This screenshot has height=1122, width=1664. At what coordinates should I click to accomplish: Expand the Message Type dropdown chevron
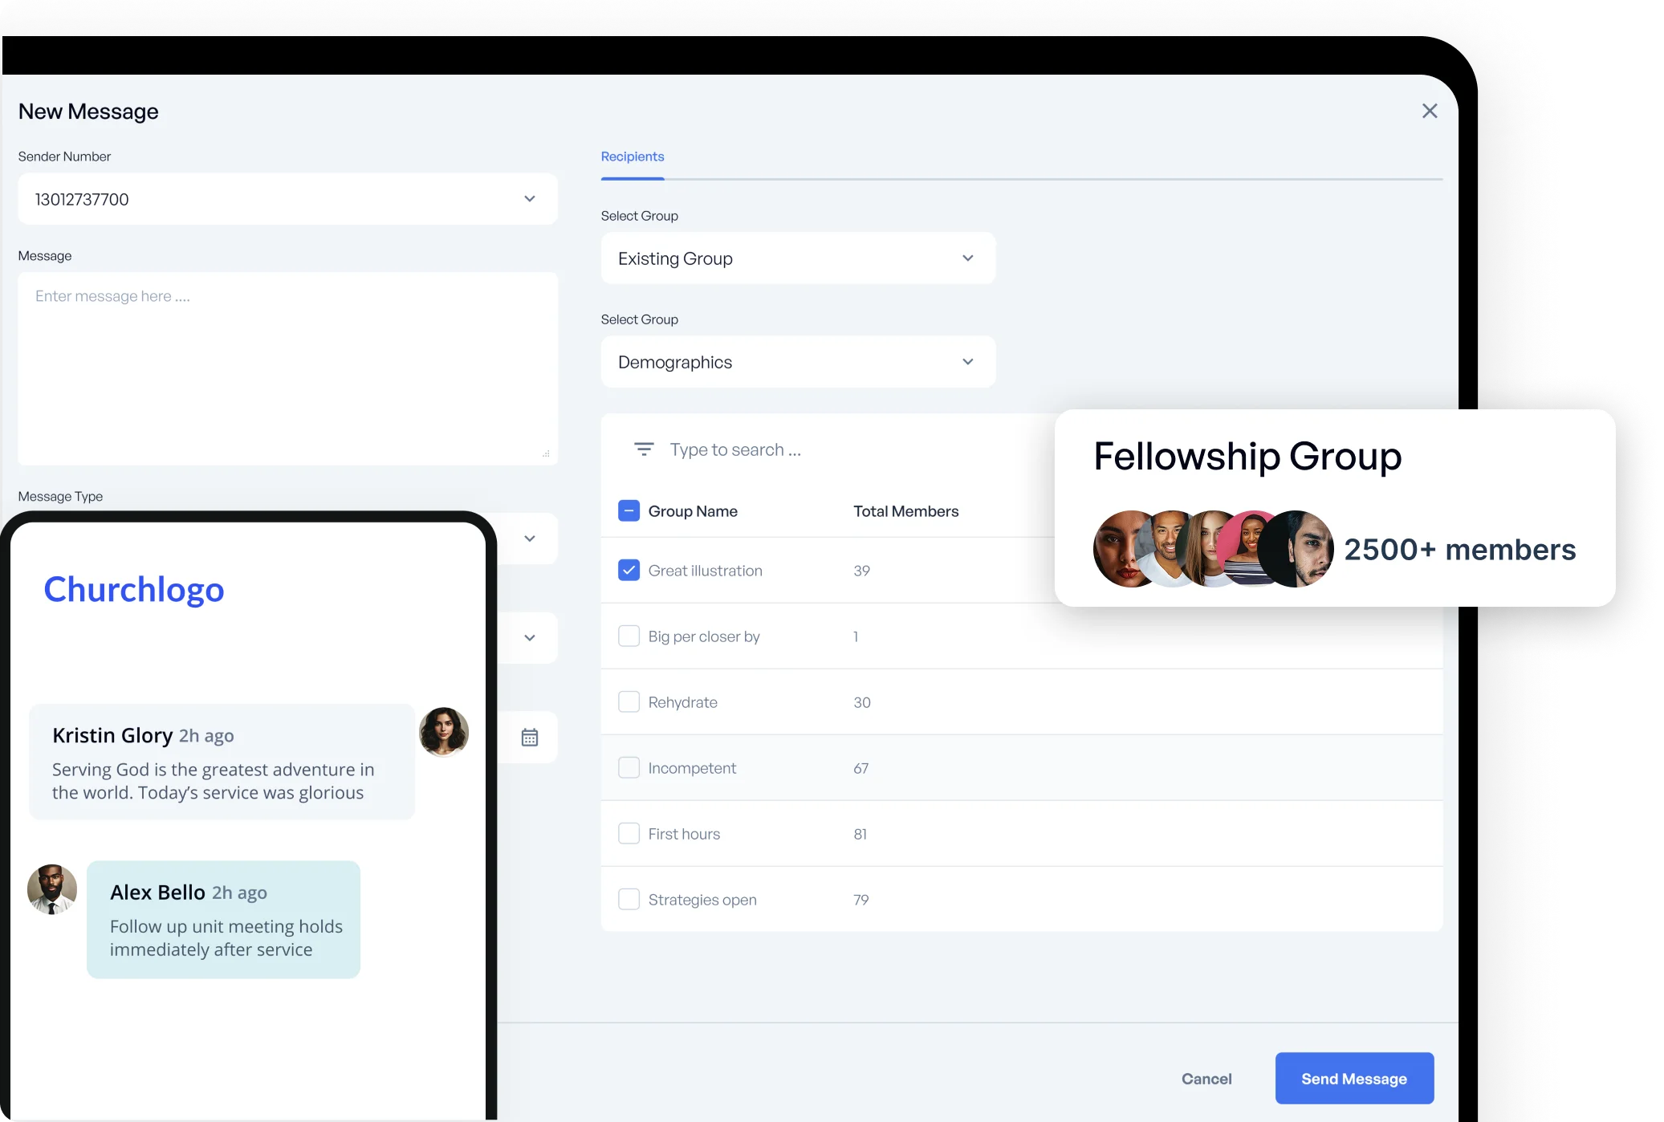click(529, 539)
